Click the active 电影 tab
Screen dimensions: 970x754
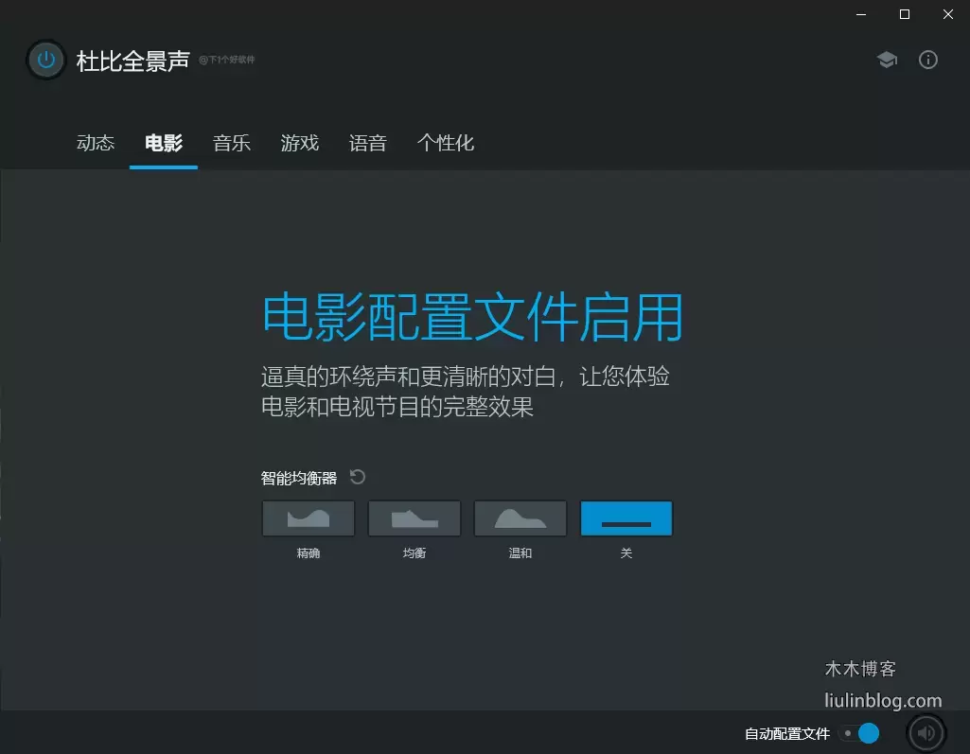point(164,144)
